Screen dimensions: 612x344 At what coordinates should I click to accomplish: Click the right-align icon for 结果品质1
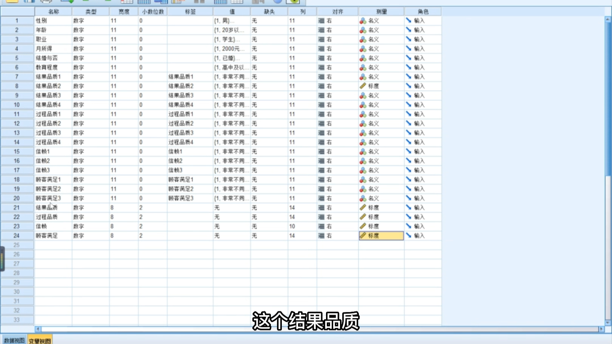point(321,77)
